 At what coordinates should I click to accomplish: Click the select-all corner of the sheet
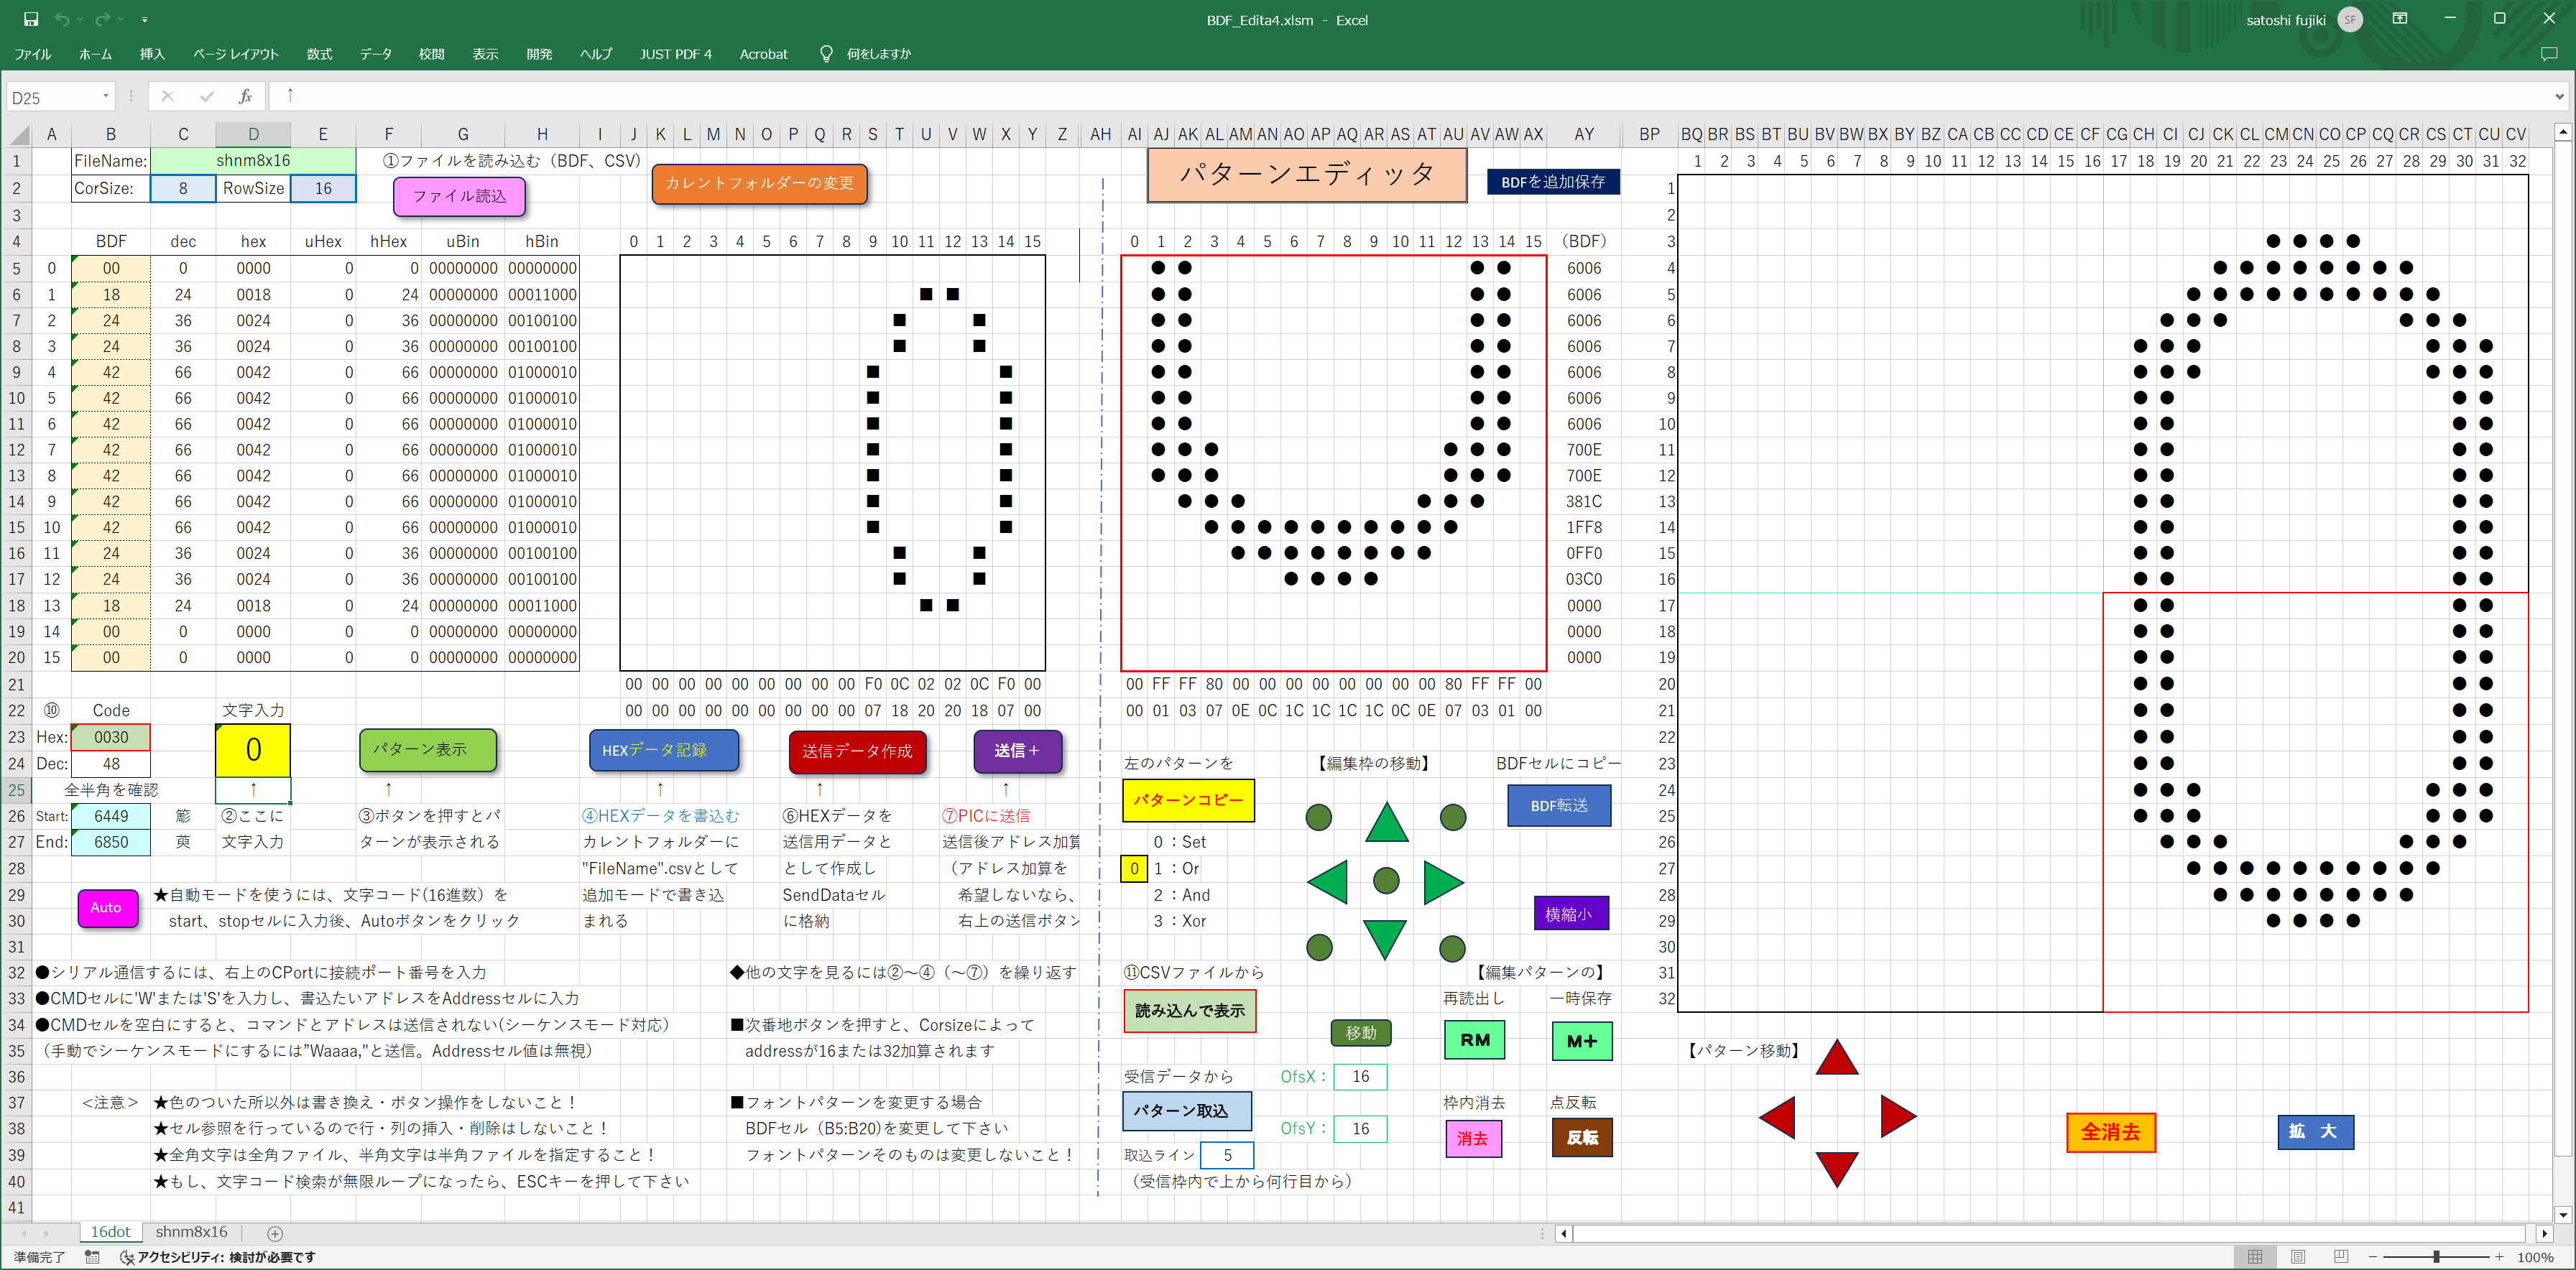click(20, 134)
